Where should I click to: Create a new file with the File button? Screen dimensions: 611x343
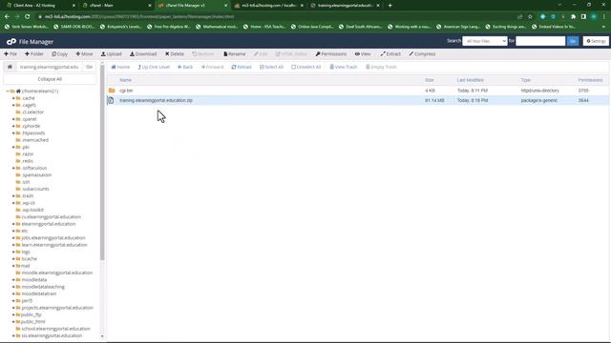[x=11, y=54]
